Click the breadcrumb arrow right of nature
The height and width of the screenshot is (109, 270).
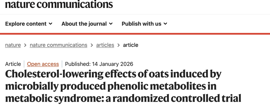(25, 45)
